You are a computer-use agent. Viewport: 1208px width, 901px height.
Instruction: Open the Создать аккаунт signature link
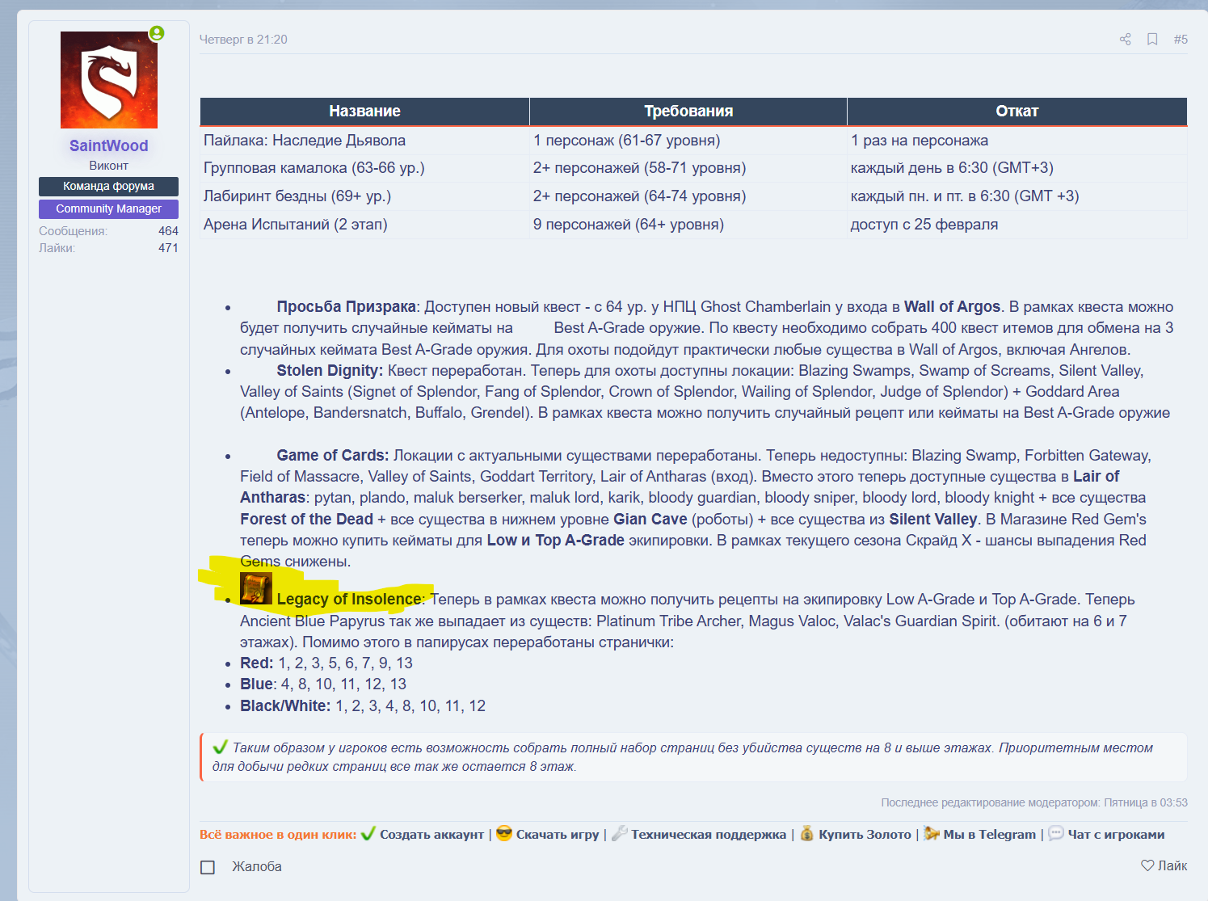coord(431,835)
